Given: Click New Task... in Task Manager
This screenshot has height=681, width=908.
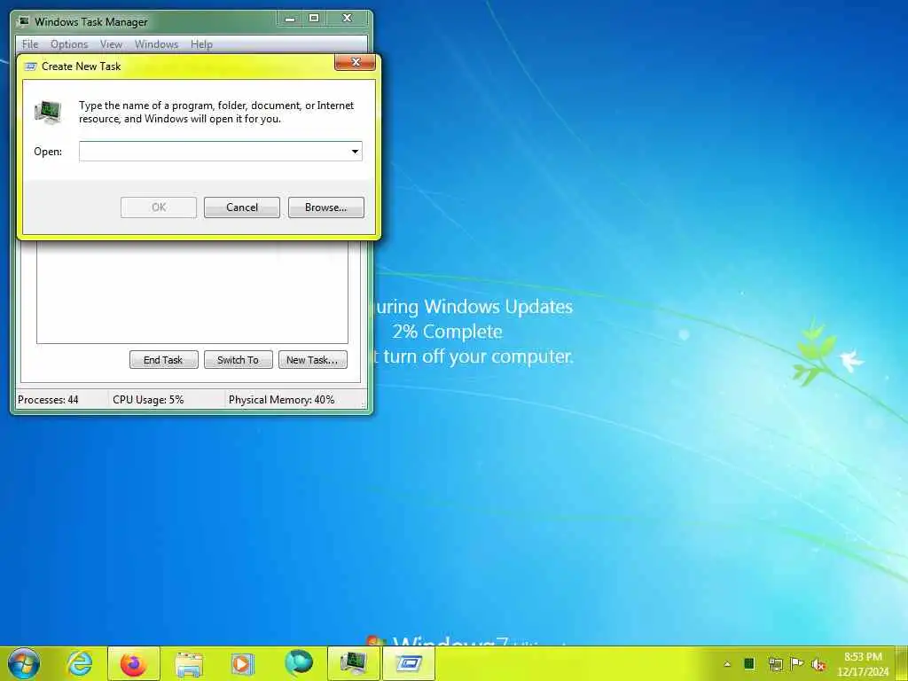Looking at the screenshot, I should click(x=312, y=360).
